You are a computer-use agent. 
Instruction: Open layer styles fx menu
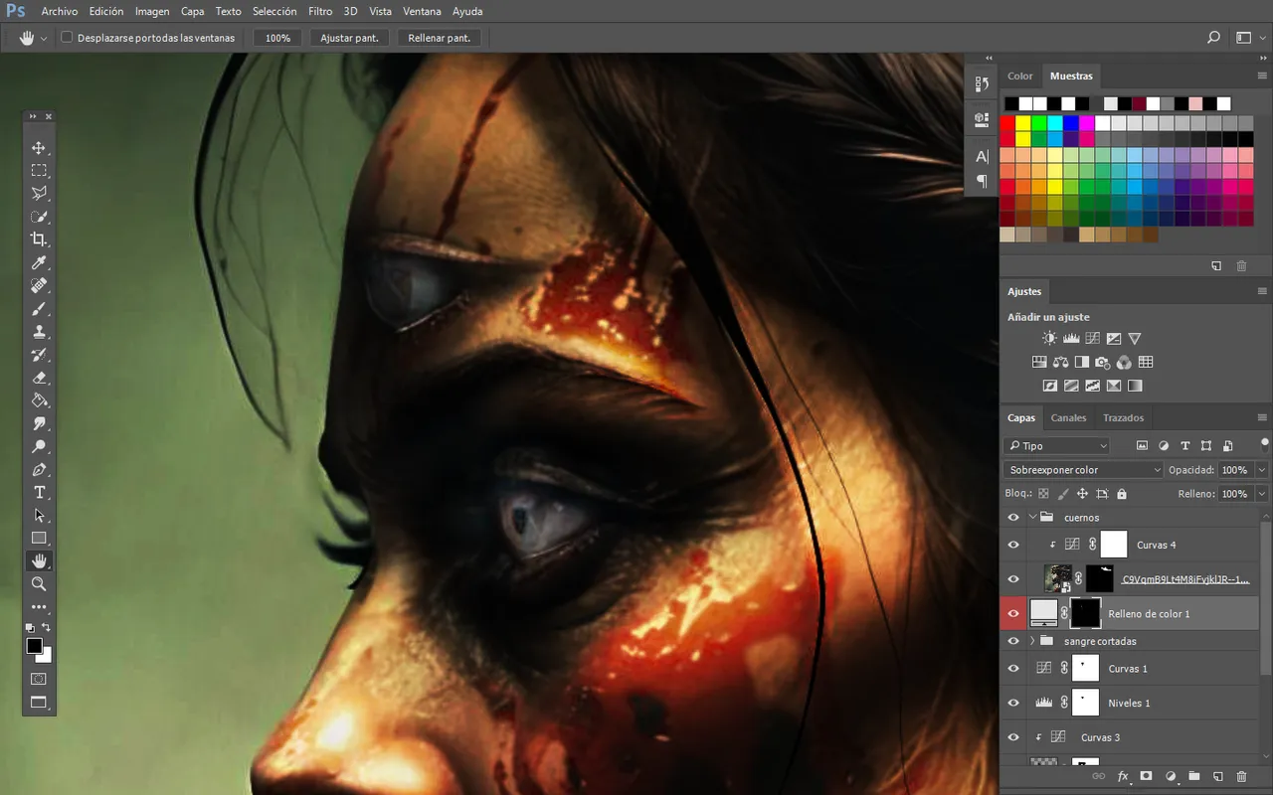click(x=1123, y=775)
